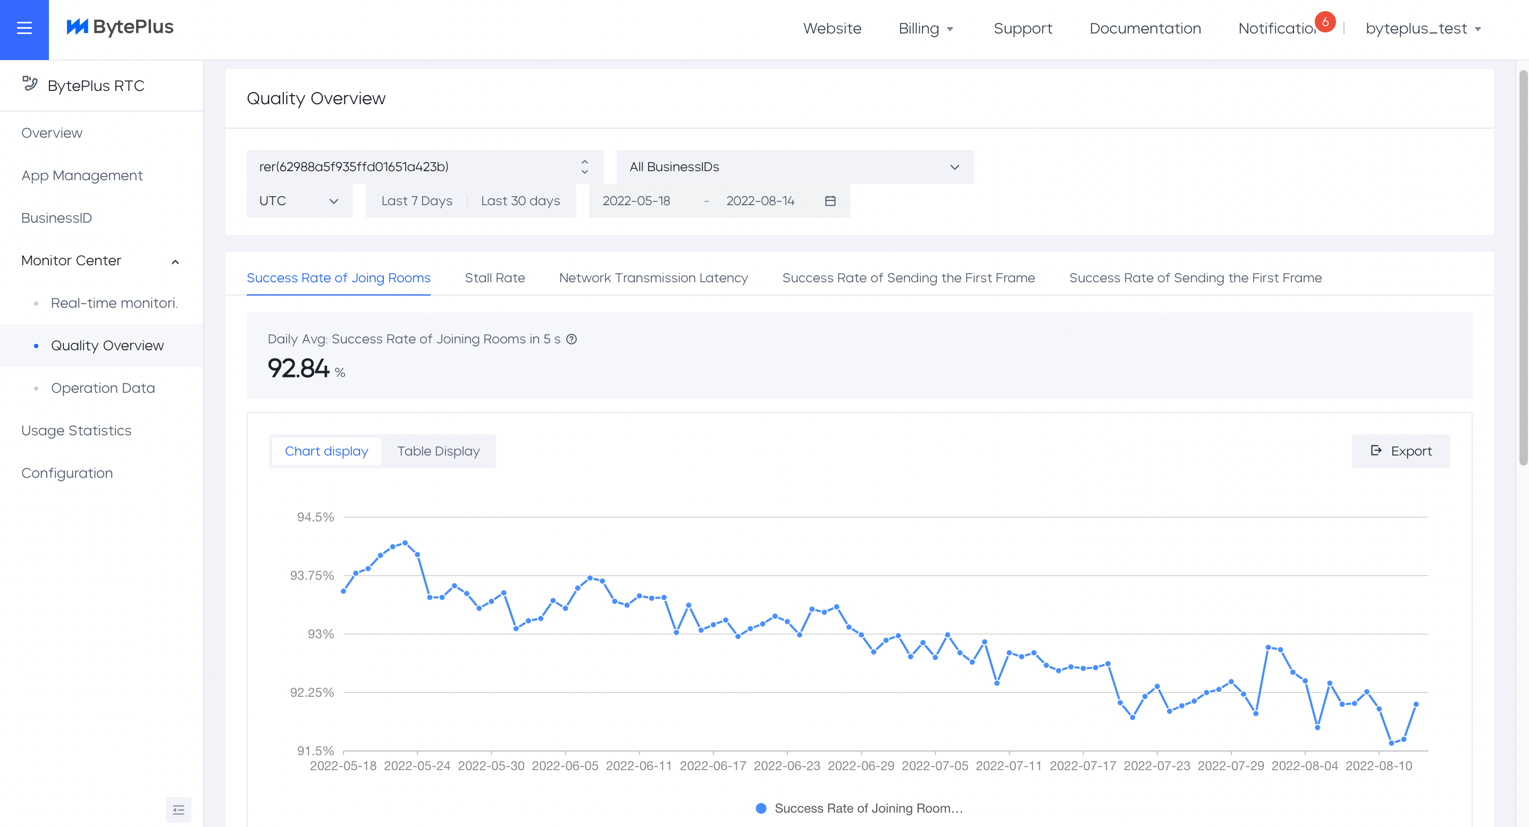Switch to the Stall Rate tab

click(494, 277)
